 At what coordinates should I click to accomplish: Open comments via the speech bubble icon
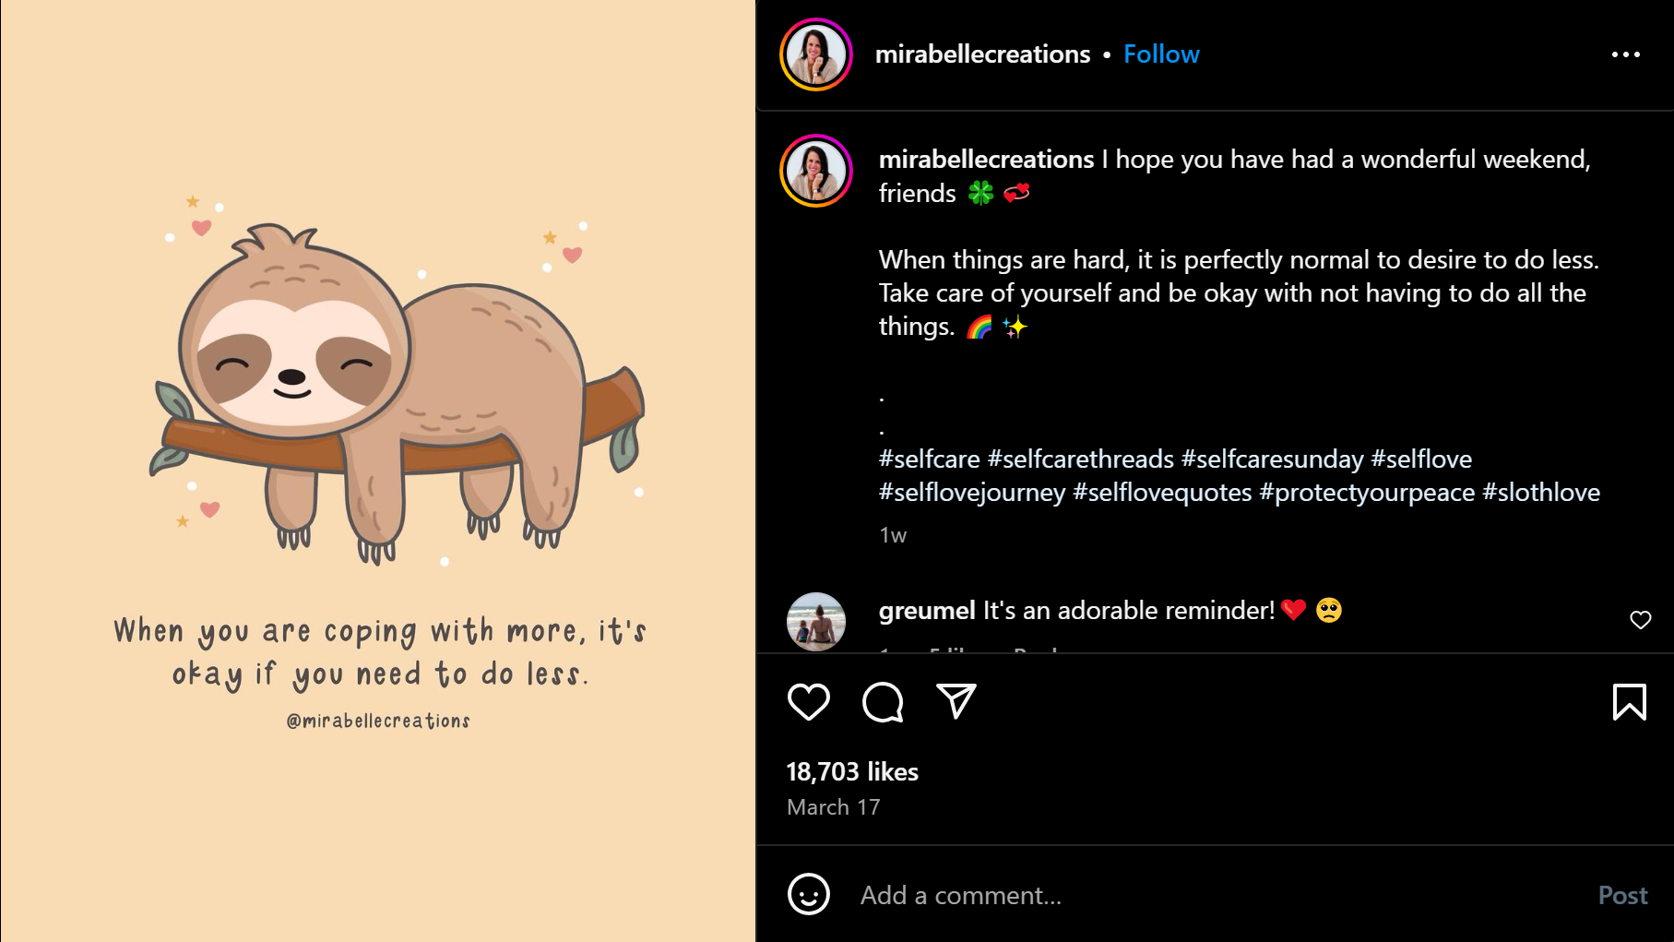pyautogui.click(x=882, y=702)
